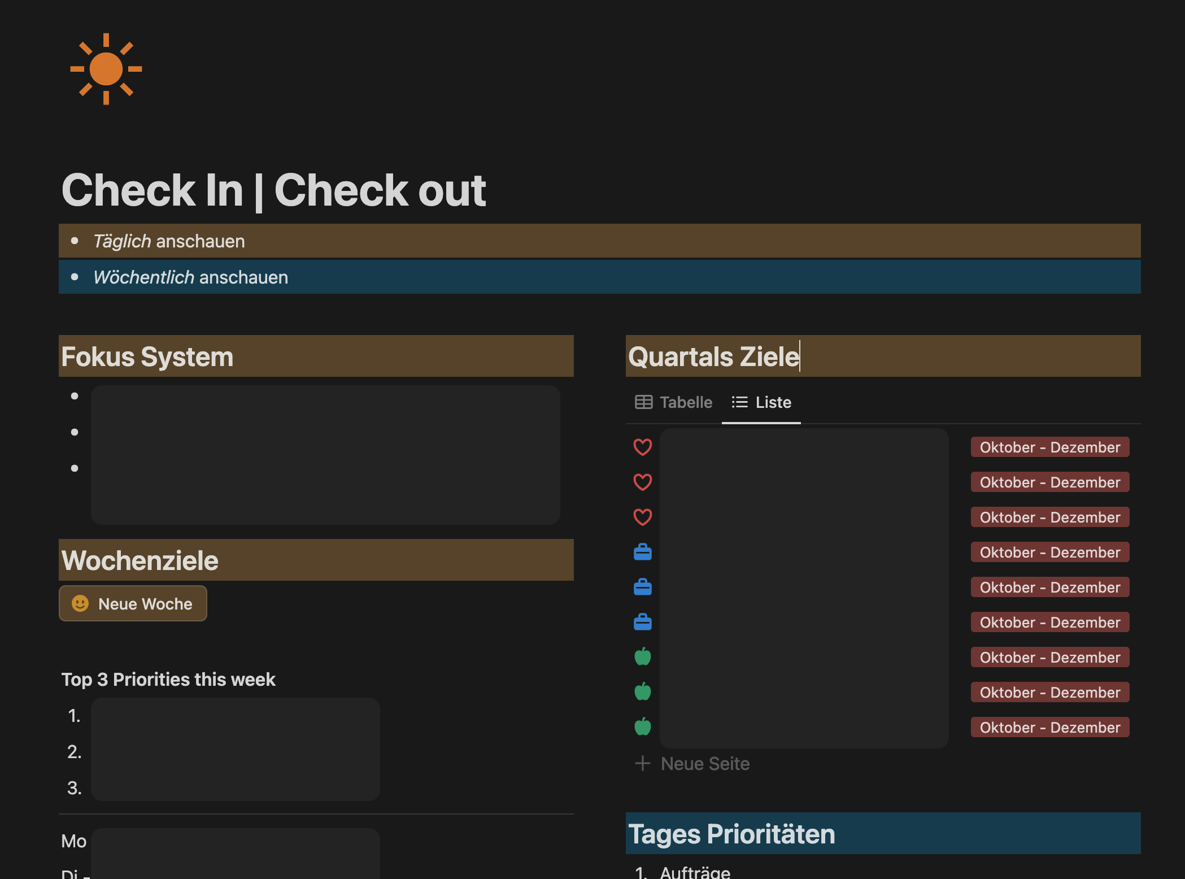Click the Quartals Ziele heading

[883, 356]
